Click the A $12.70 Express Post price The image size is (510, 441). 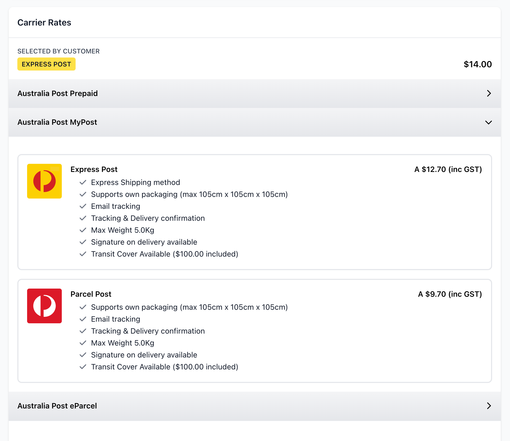[448, 169]
